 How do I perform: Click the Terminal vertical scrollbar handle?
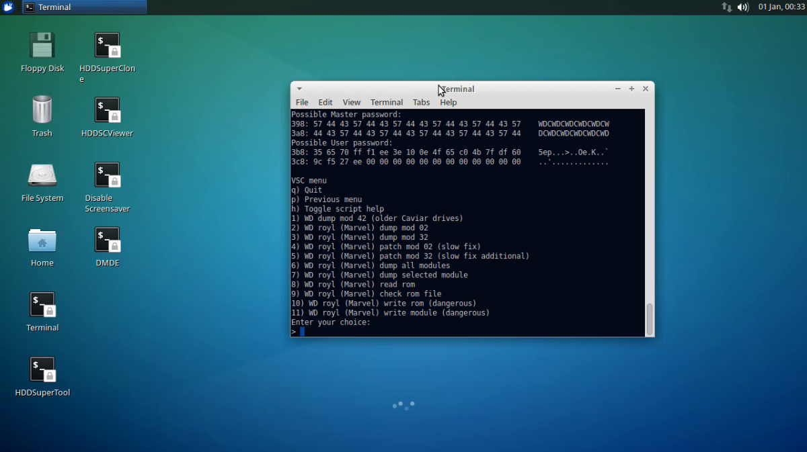click(x=650, y=319)
